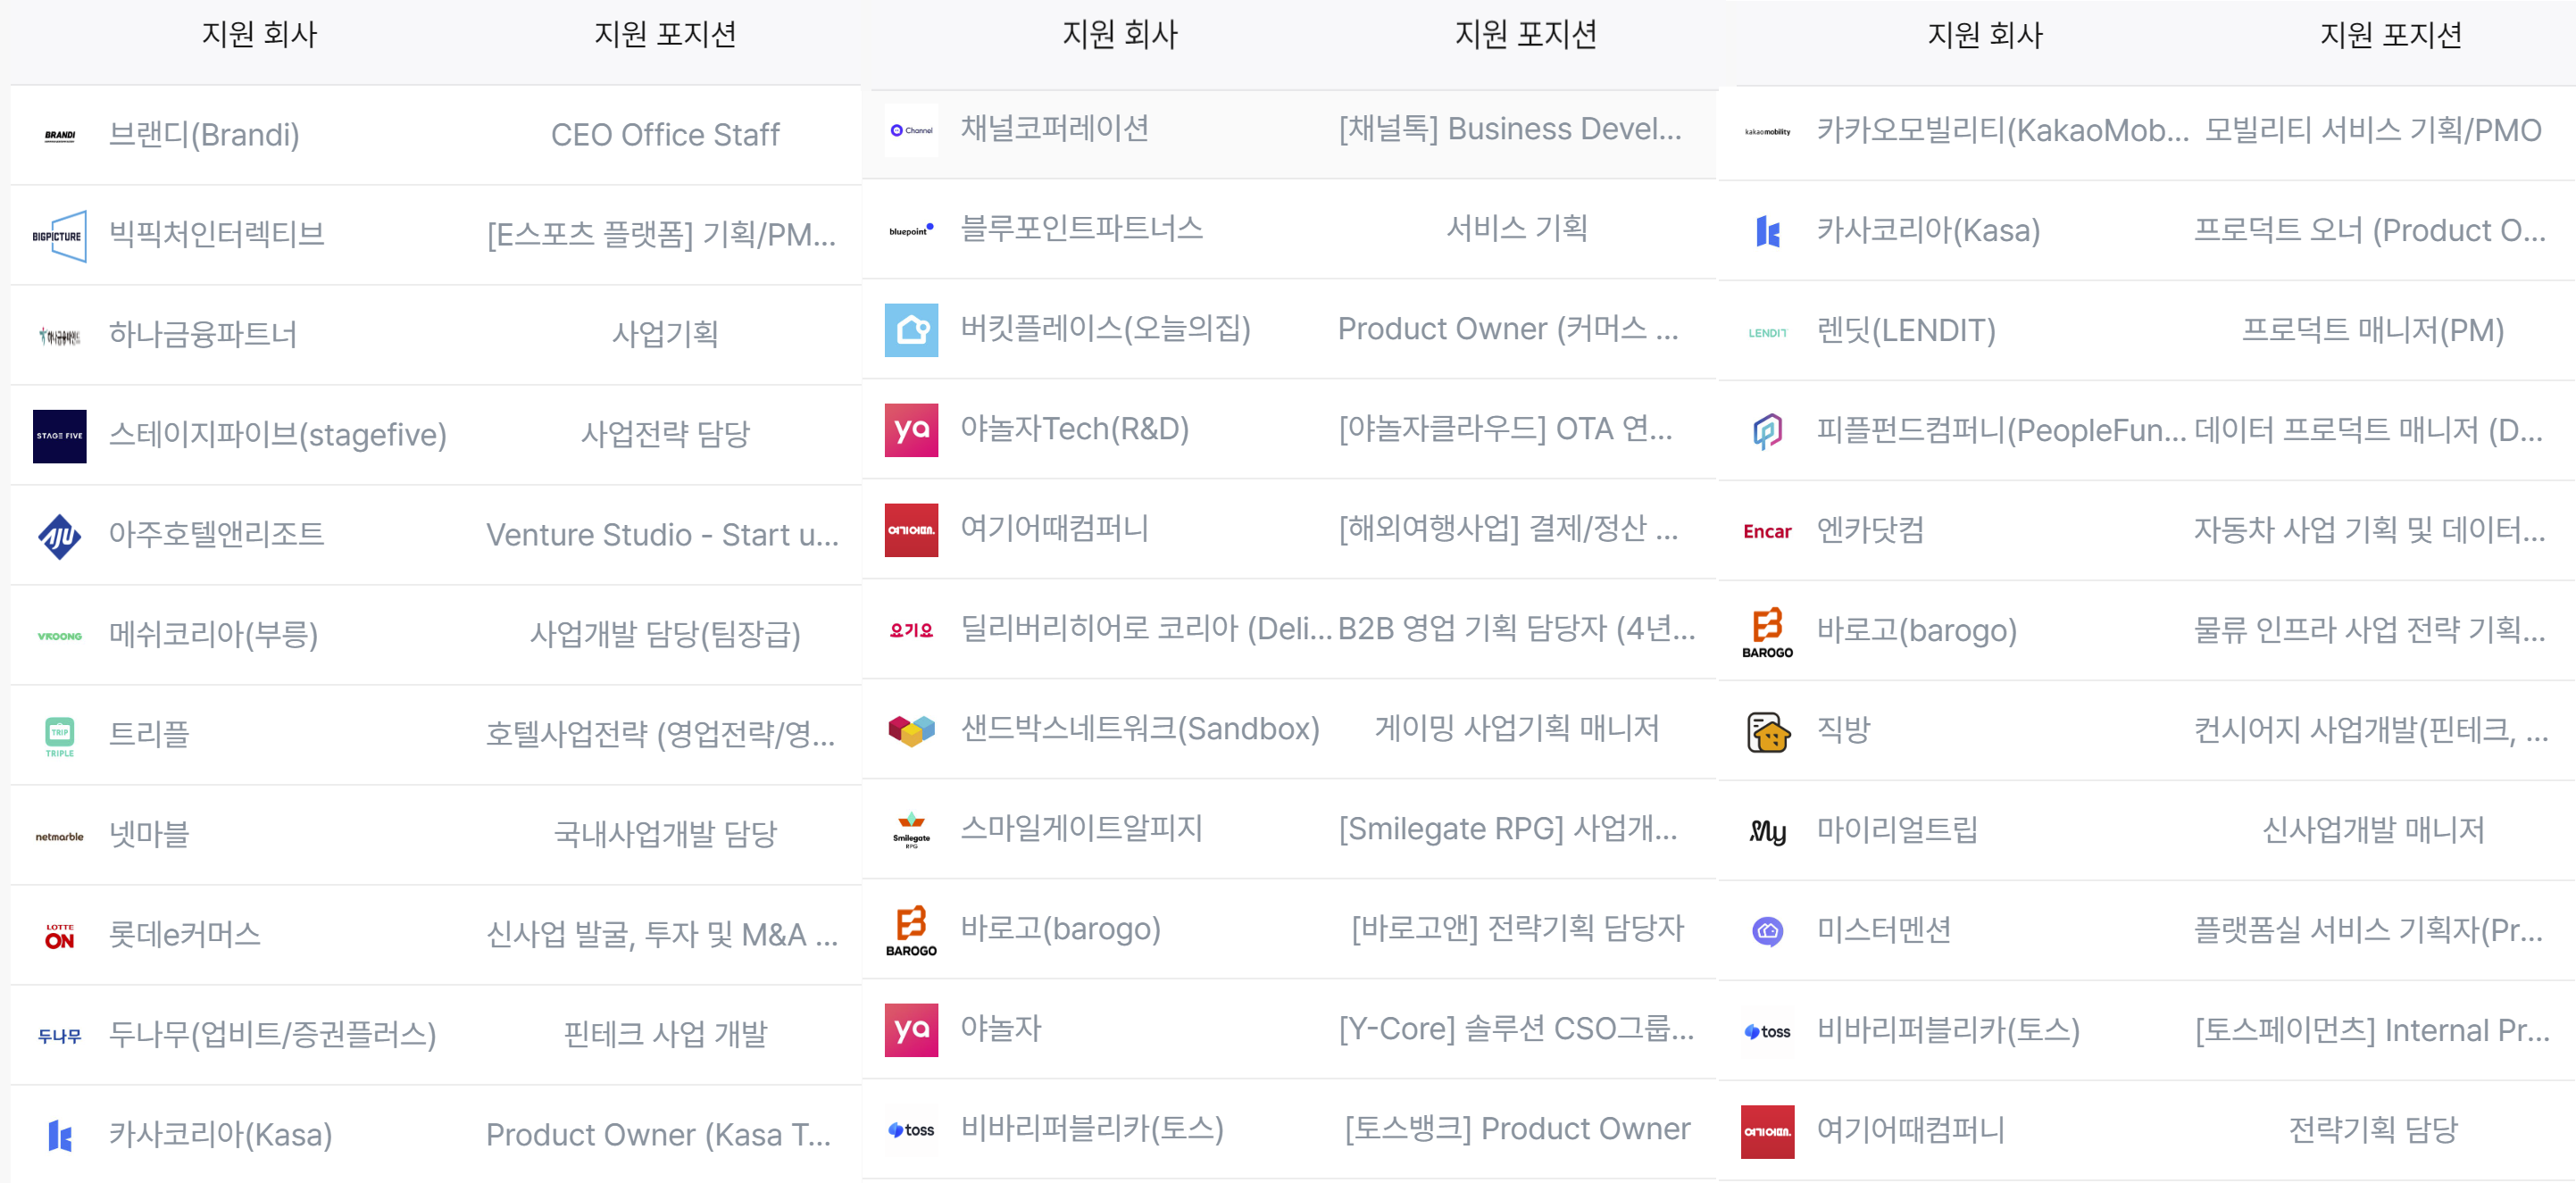Click the 직방 house character logo
This screenshot has width=2576, height=1183.
1767,732
